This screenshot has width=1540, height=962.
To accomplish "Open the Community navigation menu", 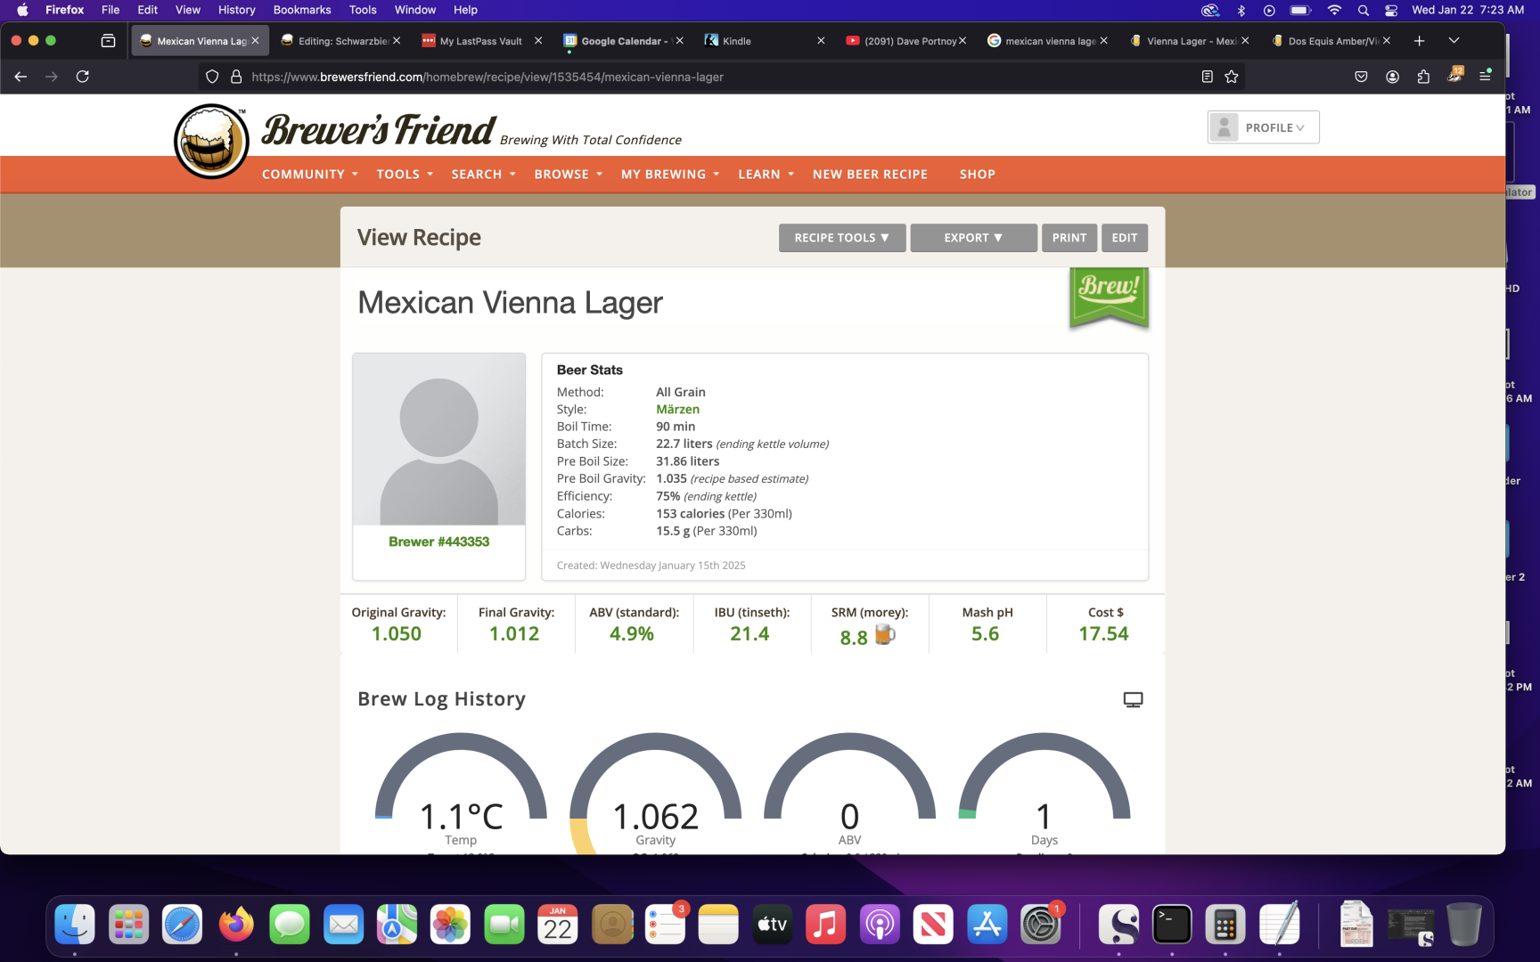I will tap(309, 175).
